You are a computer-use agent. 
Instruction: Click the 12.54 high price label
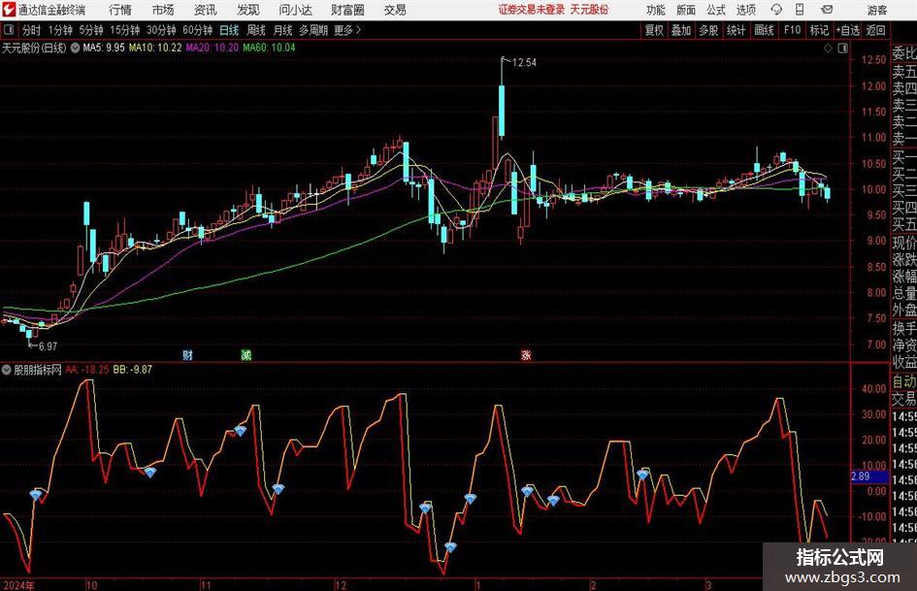524,62
